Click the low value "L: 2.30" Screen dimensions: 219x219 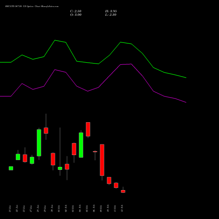pyautogui.click(x=111, y=15)
